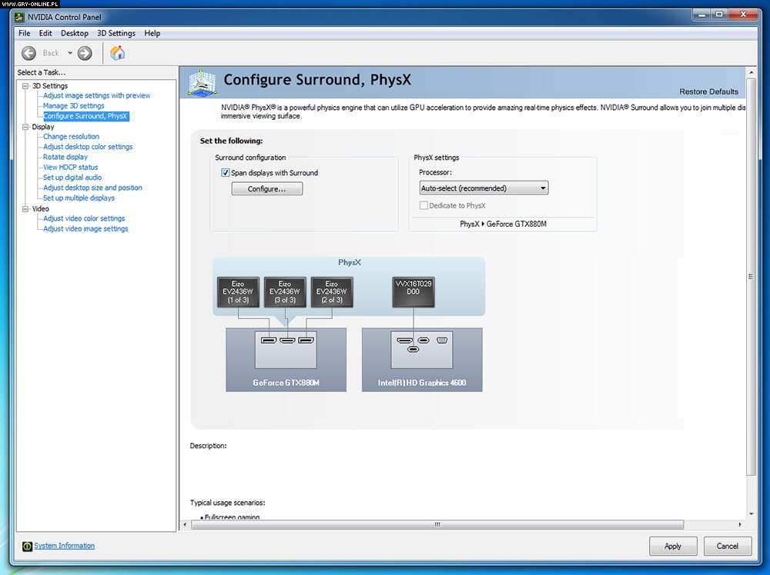
Task: Collapse the Display tree node
Action: [x=25, y=127]
